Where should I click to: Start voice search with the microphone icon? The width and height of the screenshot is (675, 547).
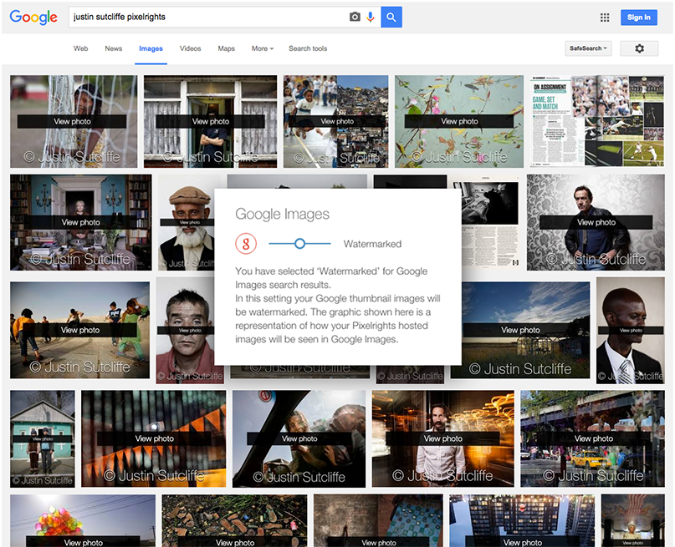tap(371, 18)
